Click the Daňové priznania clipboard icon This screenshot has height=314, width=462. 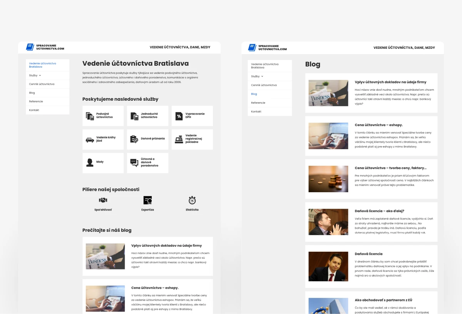point(134,139)
